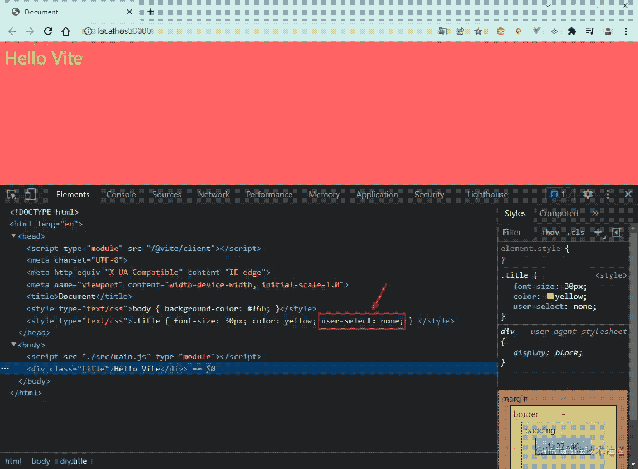This screenshot has width=638, height=469.
Task: Select the html lang element line
Action: (x=46, y=224)
